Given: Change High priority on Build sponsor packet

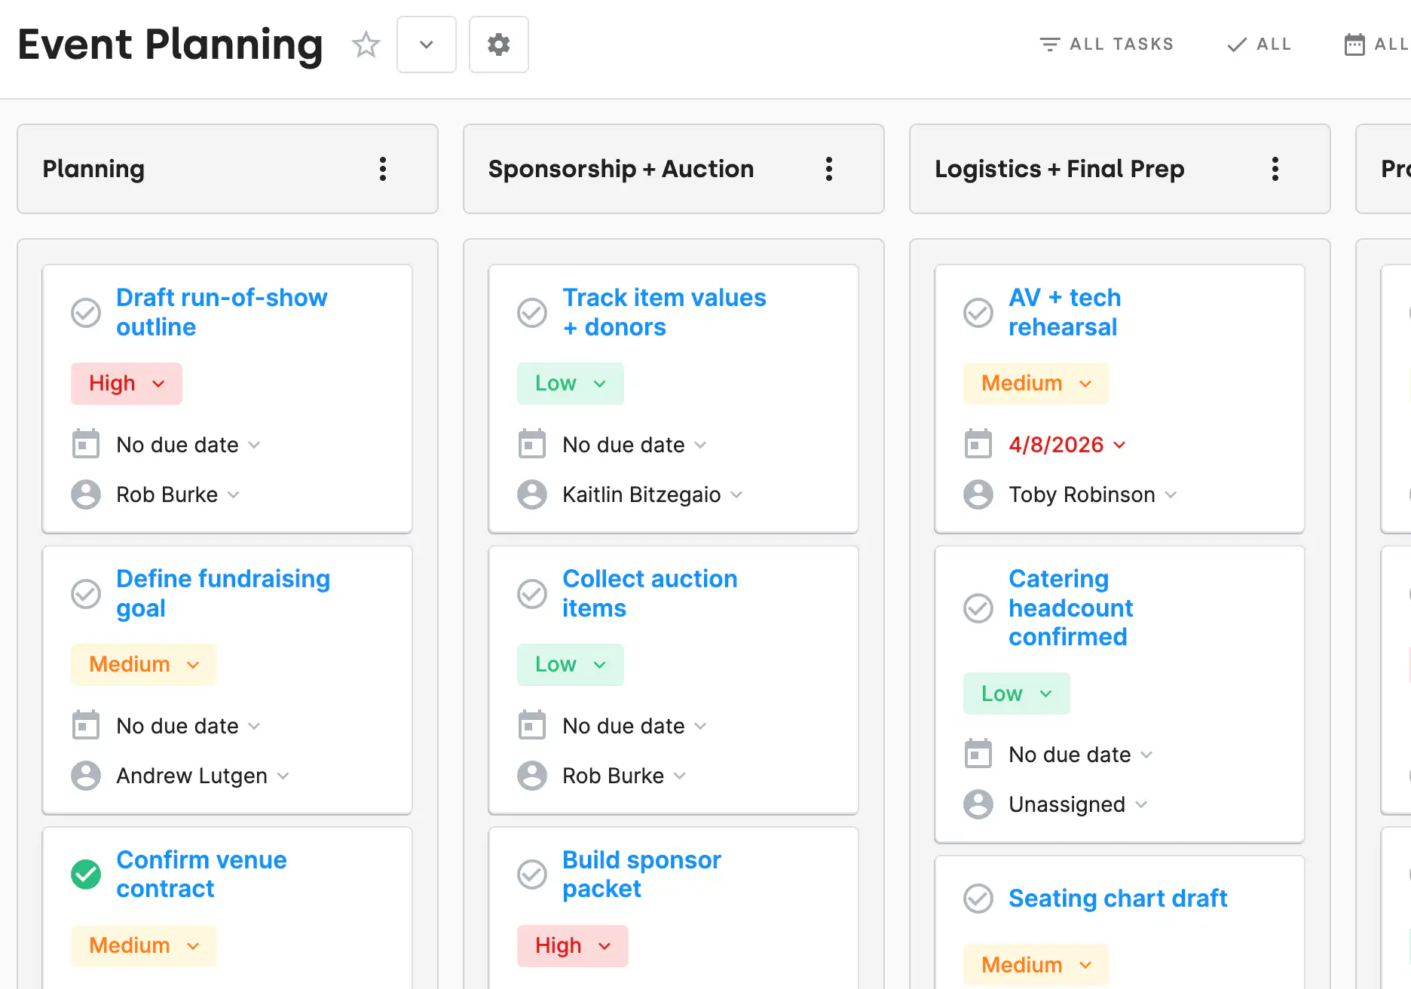Looking at the screenshot, I should pyautogui.click(x=573, y=946).
